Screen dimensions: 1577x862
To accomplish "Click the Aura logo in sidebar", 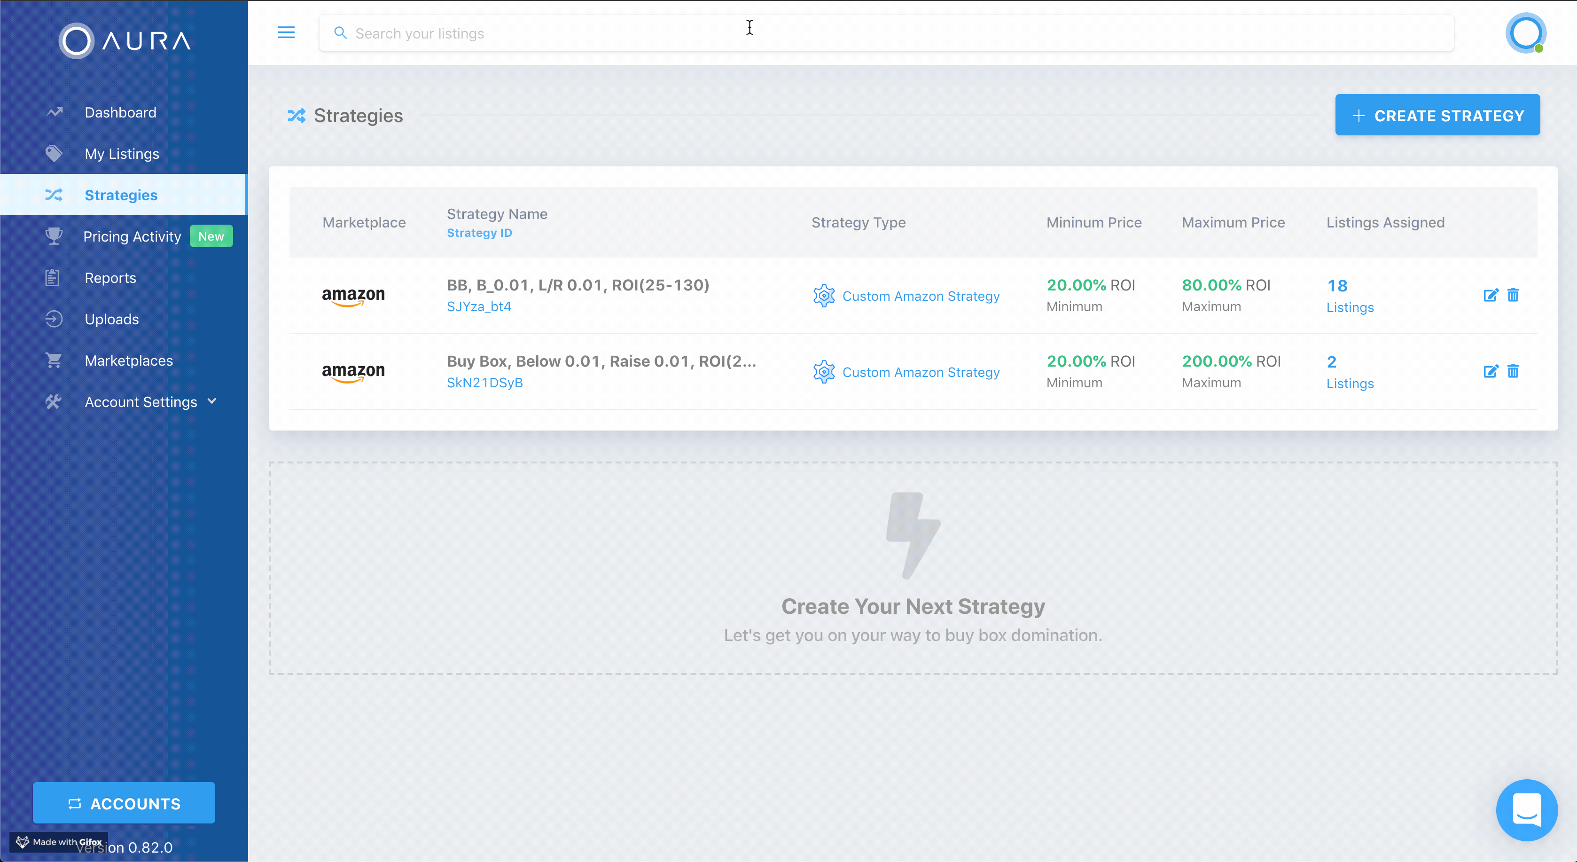I will click(124, 41).
